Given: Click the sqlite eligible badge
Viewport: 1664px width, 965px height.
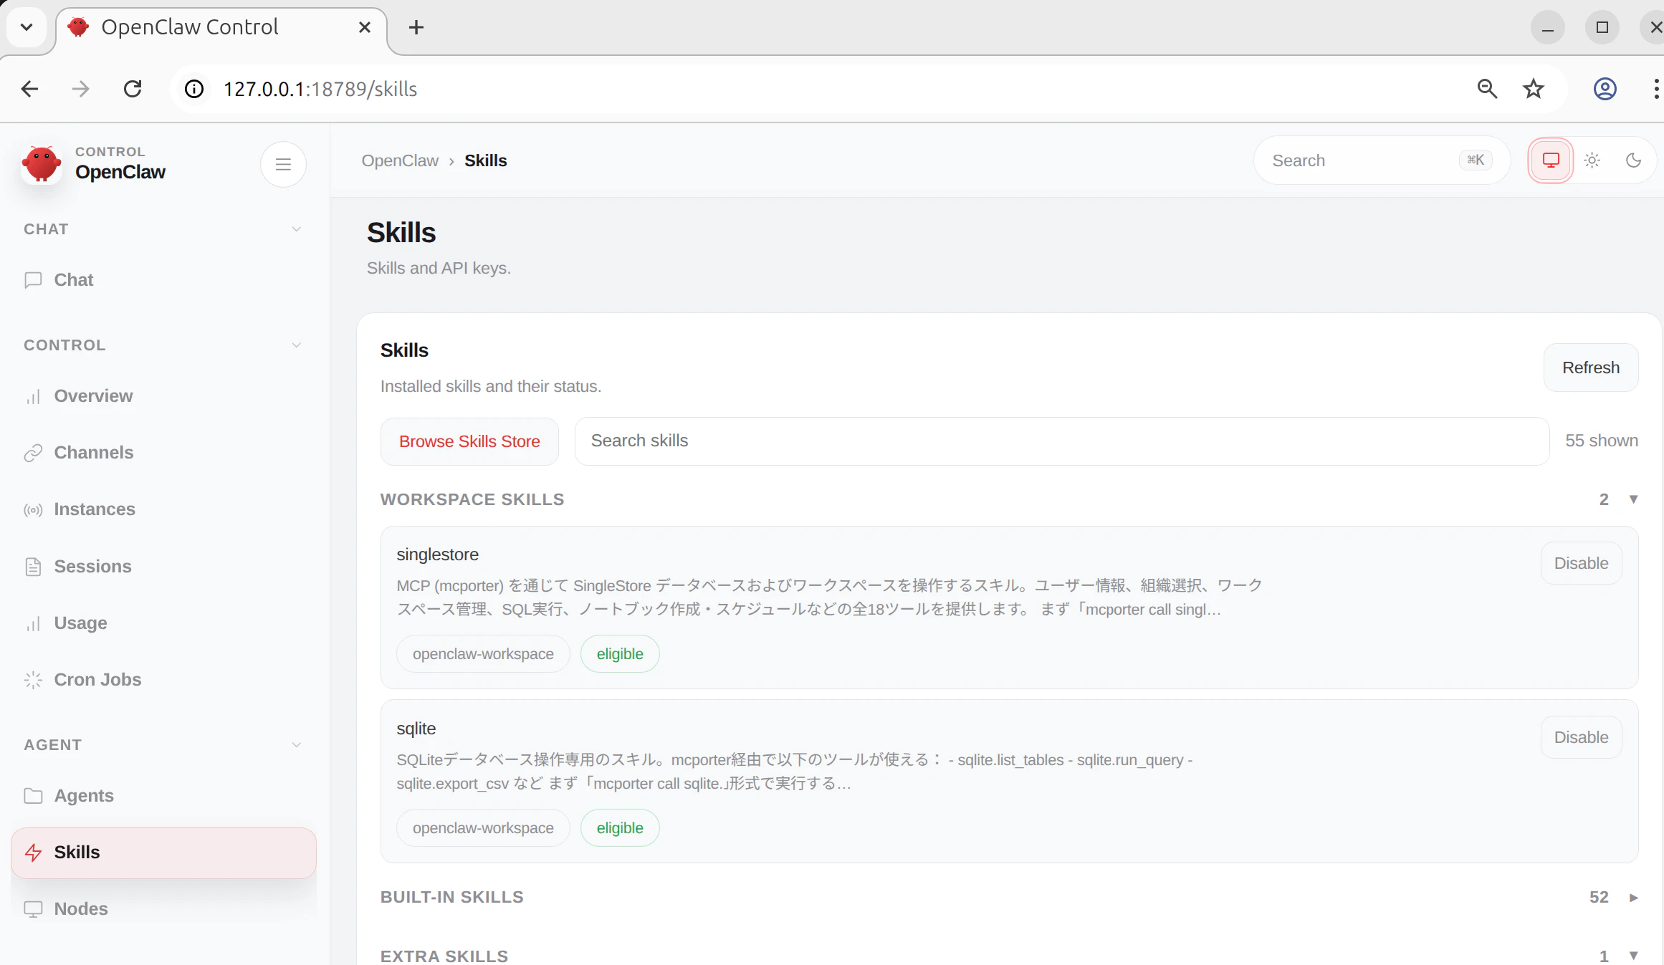Looking at the screenshot, I should pyautogui.click(x=620, y=828).
